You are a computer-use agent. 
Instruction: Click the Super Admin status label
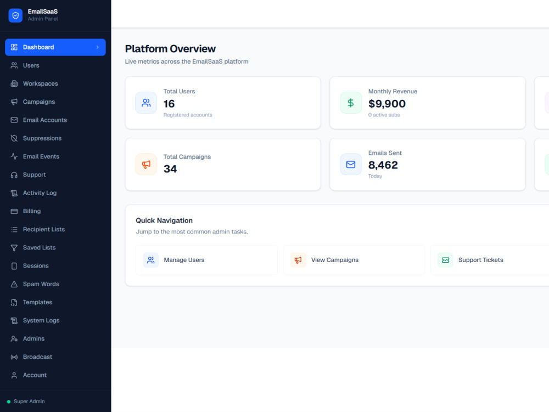(29, 402)
